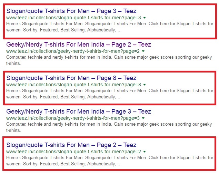Open the Slogan/quote T-shirts Page 3 title link
This screenshot has height=174, width=219.
click(71, 11)
